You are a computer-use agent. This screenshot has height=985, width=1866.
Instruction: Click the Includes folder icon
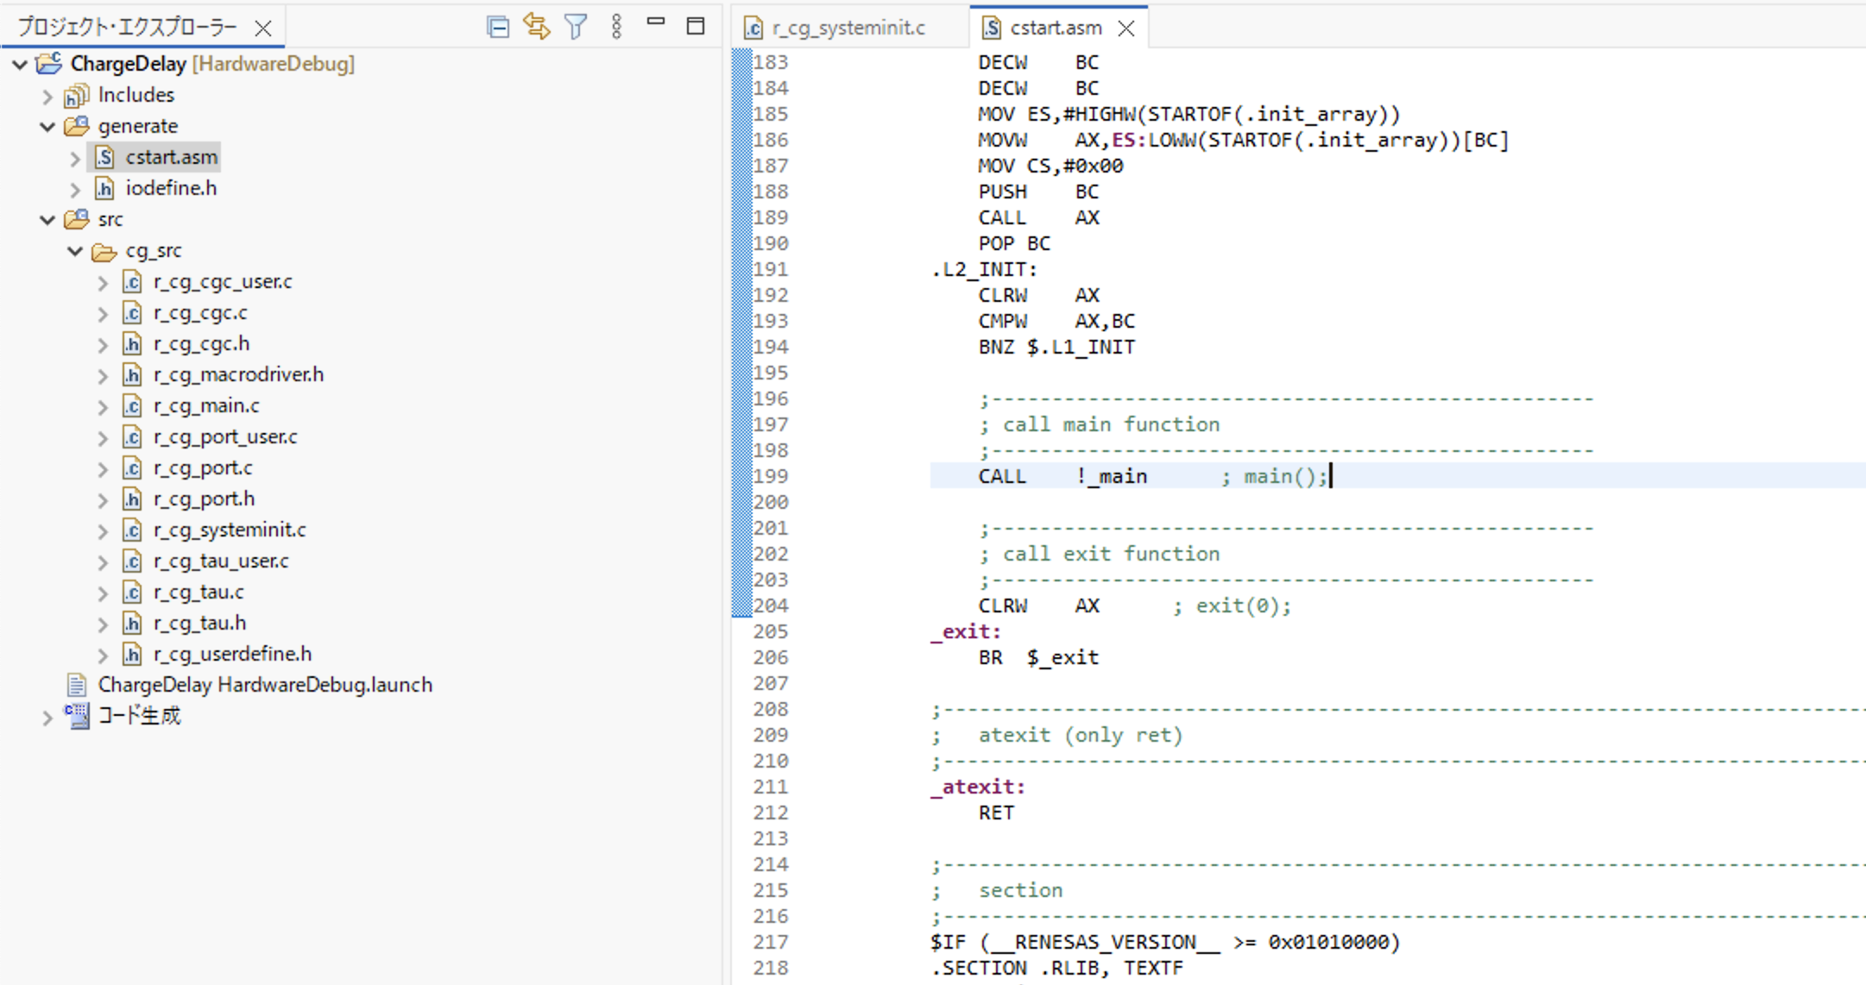(76, 95)
